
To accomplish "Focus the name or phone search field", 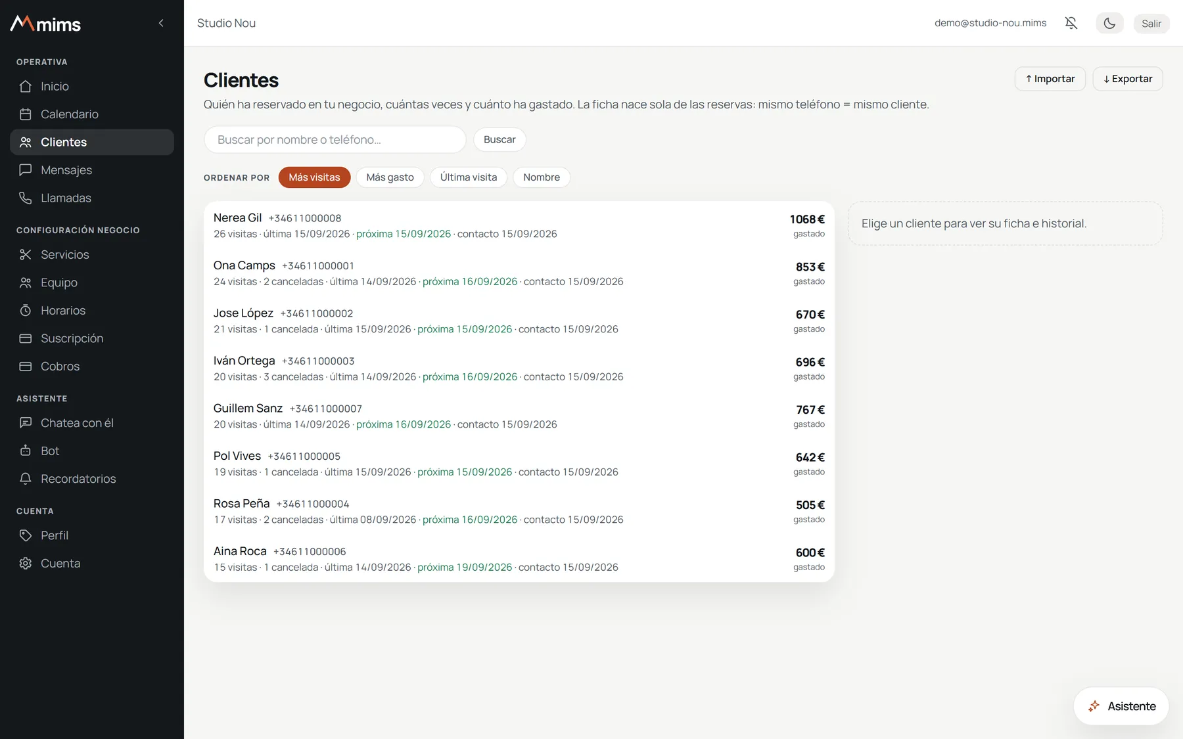I will (x=335, y=140).
